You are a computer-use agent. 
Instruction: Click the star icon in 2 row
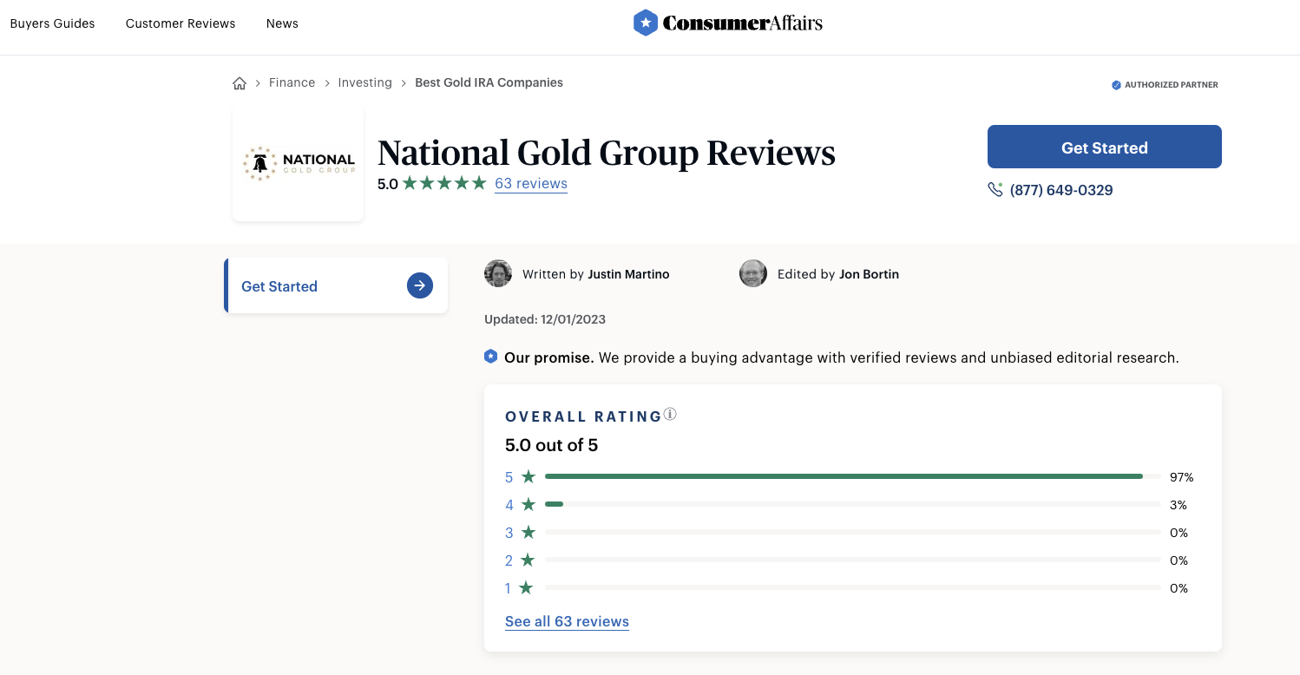529,560
